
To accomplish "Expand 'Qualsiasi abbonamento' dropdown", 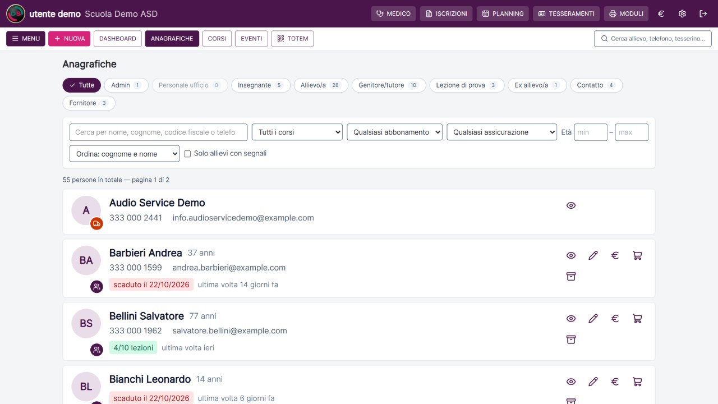I will click(395, 132).
